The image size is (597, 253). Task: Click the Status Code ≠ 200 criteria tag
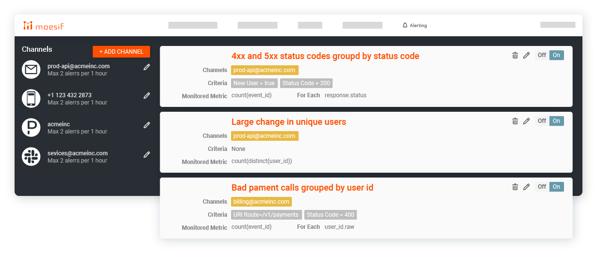[306, 83]
